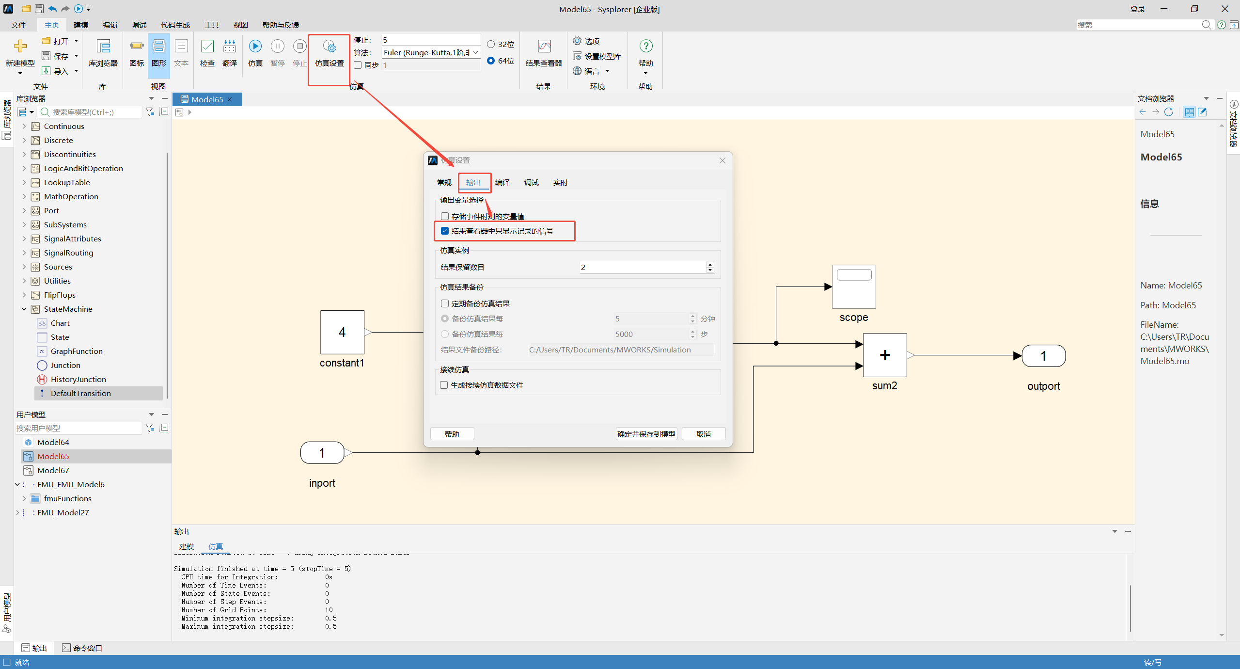
Task: Click the save icon in quick access bar
Action: click(x=39, y=9)
